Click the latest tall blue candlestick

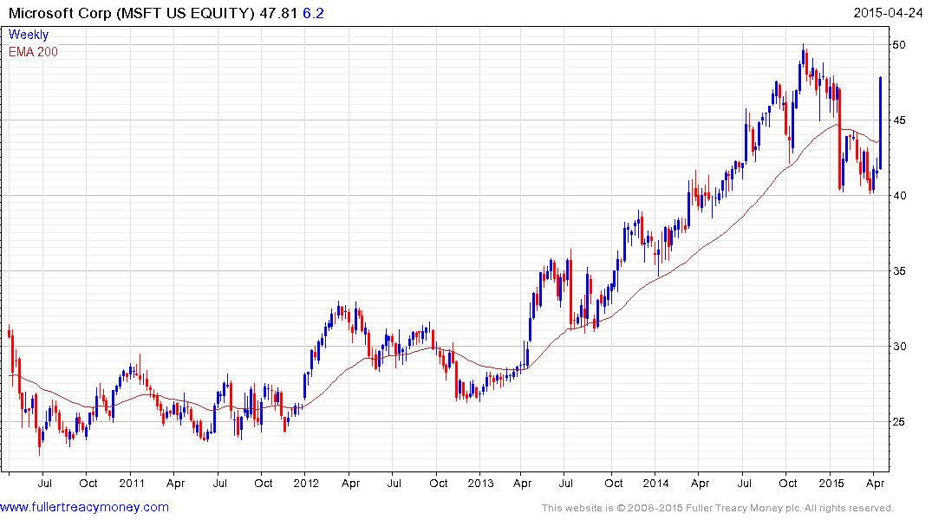881,121
